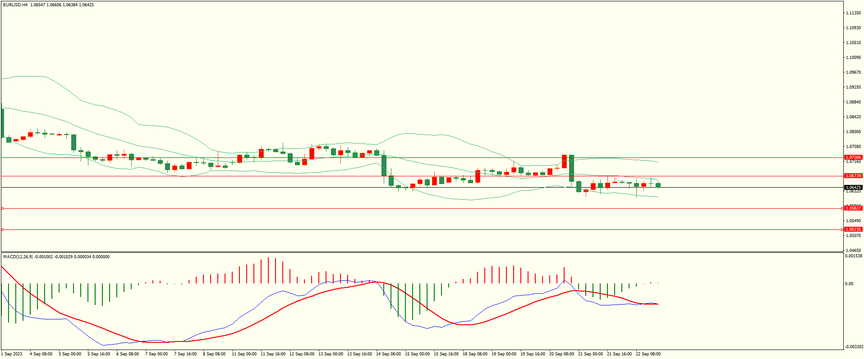Click the 1.04650 price axis label

pos(854,251)
